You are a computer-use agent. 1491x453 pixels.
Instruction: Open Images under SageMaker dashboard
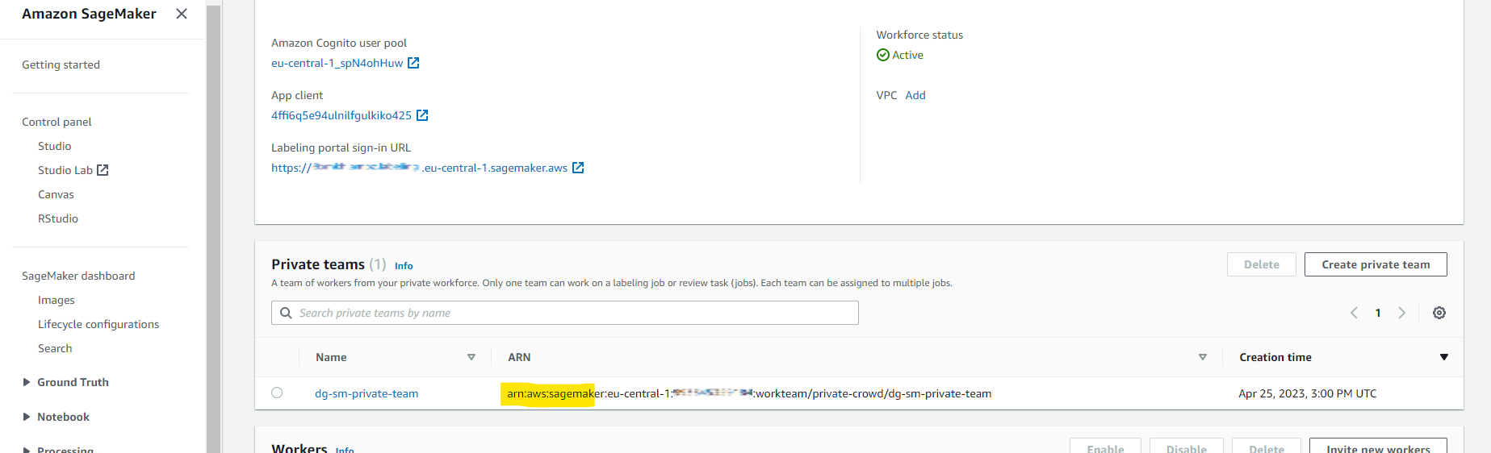pyautogui.click(x=57, y=300)
